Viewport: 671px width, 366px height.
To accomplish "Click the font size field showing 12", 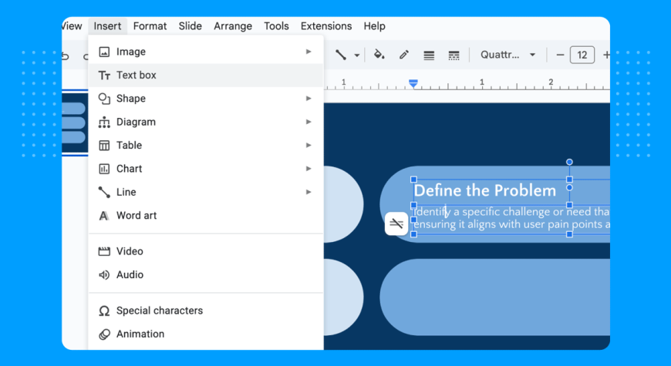I will pyautogui.click(x=582, y=55).
